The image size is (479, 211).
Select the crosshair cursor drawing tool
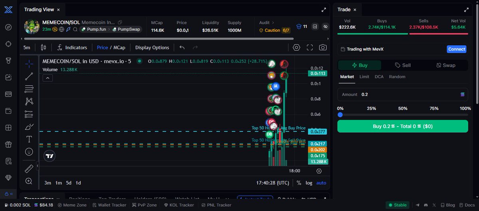click(x=29, y=64)
